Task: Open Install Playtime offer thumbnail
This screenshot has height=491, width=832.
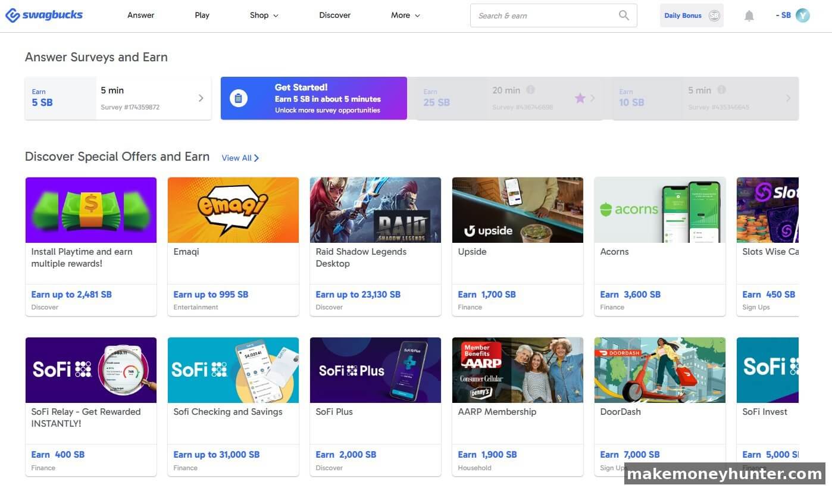Action: point(91,210)
